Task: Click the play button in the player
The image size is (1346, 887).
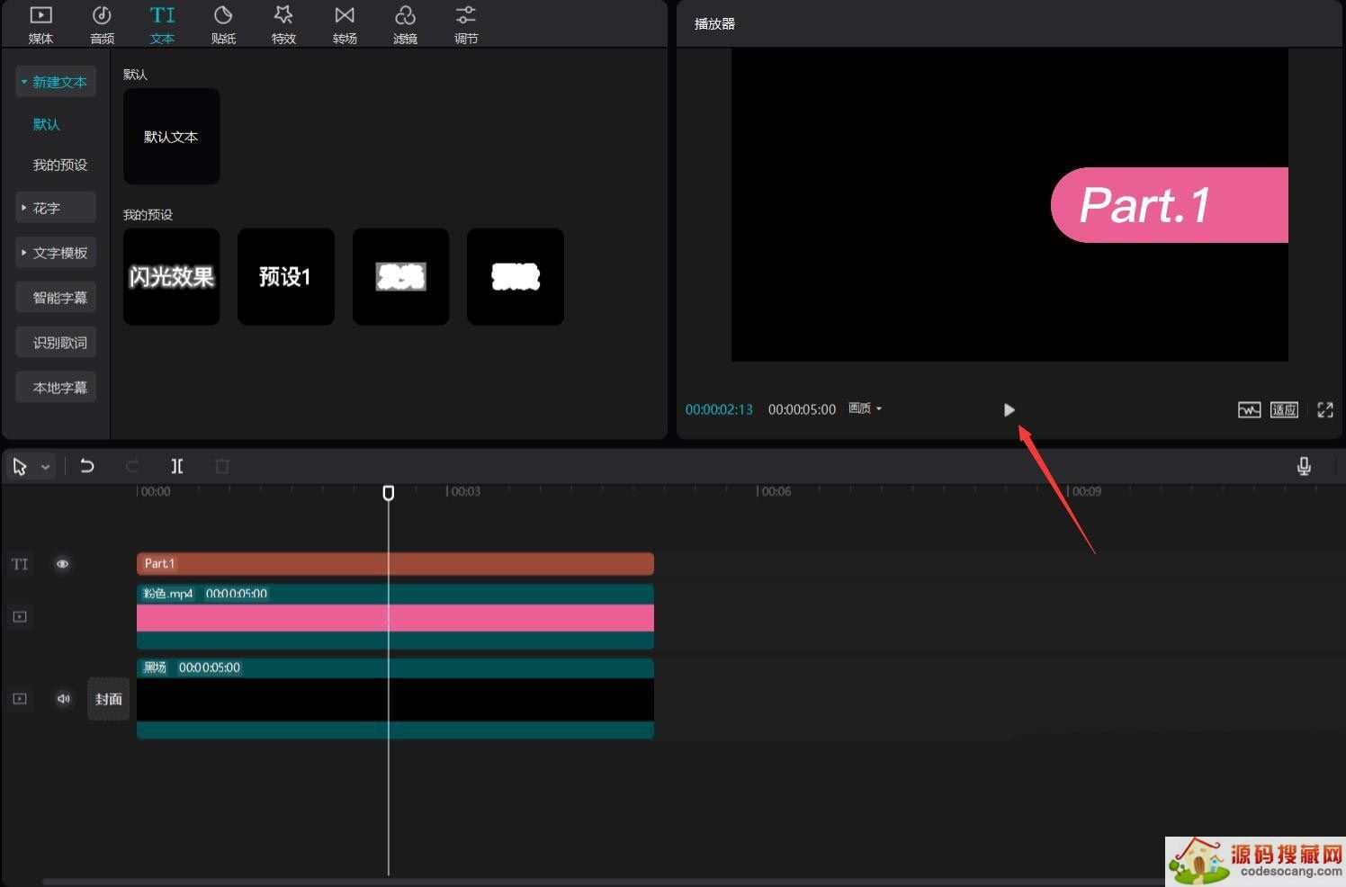Action: (x=1009, y=410)
